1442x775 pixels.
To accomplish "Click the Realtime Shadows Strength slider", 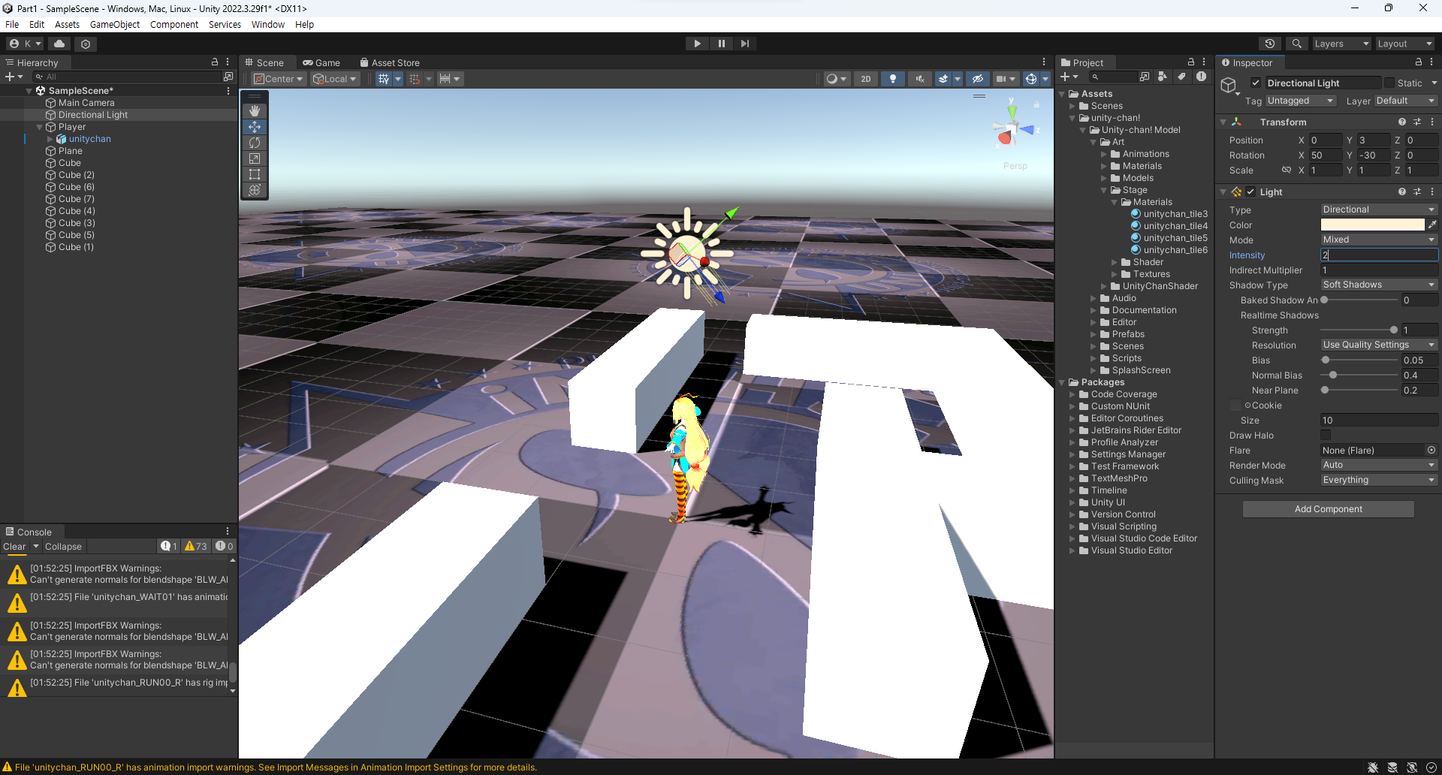I will coord(1359,330).
